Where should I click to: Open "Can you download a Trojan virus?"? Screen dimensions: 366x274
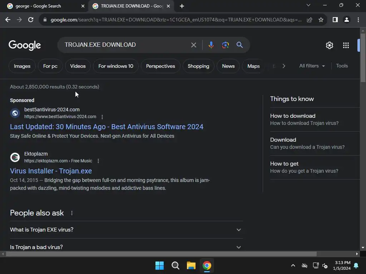(315, 143)
